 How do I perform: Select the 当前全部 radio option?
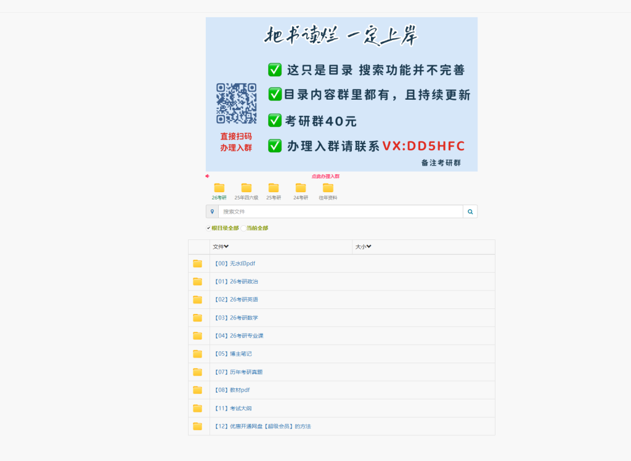(x=243, y=228)
